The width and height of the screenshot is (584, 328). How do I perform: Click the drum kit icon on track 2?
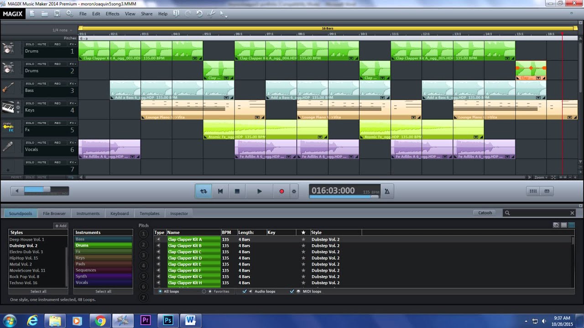(8, 68)
